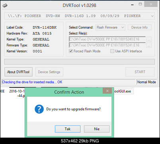Click the DVRTool chip icon in title bar
Viewport: 160px width, 144px height.
coord(5,6)
